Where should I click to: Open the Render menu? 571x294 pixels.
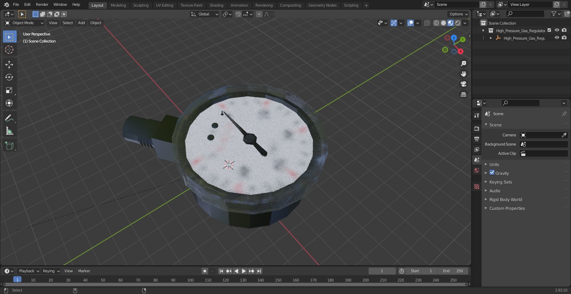click(x=42, y=5)
